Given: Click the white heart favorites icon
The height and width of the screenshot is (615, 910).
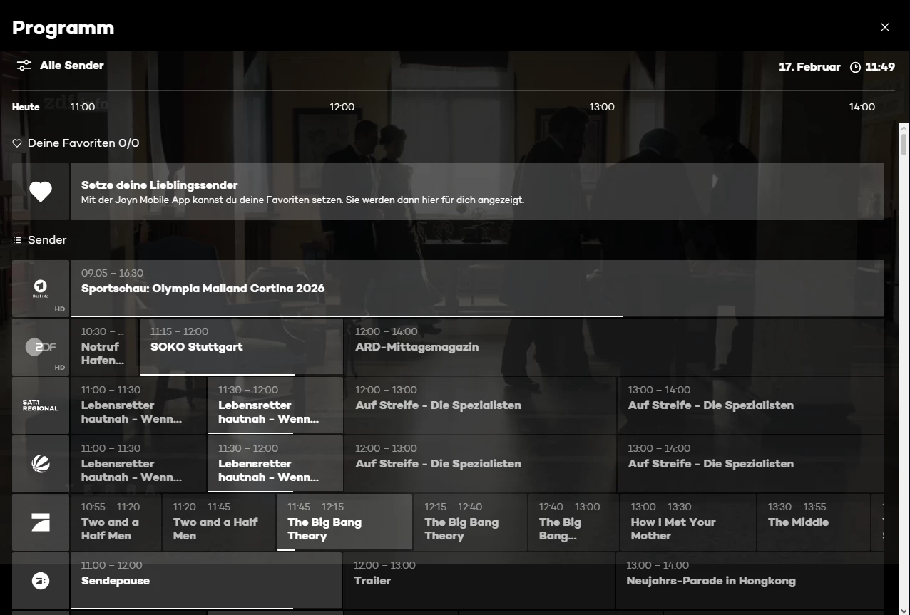Looking at the screenshot, I should (41, 192).
